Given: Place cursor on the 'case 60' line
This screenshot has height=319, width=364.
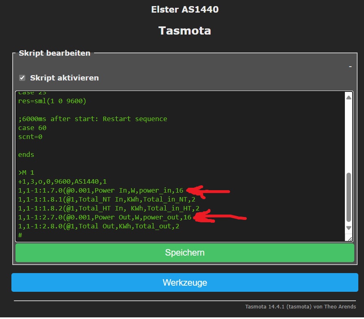Looking at the screenshot, I should (32, 128).
